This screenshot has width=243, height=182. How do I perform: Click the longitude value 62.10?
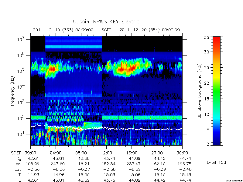click(x=160, y=164)
